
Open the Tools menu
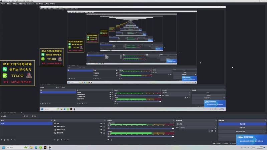pyautogui.click(x=46, y=4)
